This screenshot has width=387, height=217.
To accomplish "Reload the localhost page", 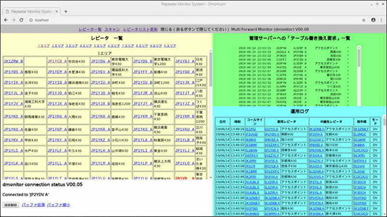I will point(21,20).
